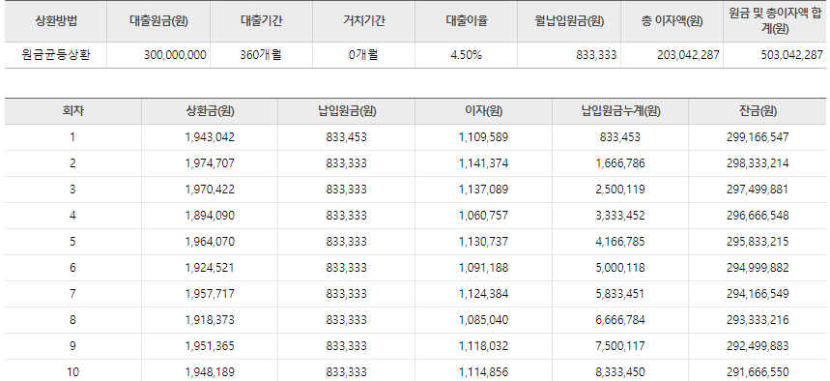Select repayment amount 1,970,422 in row 3
The width and height of the screenshot is (830, 381).
pyautogui.click(x=210, y=190)
